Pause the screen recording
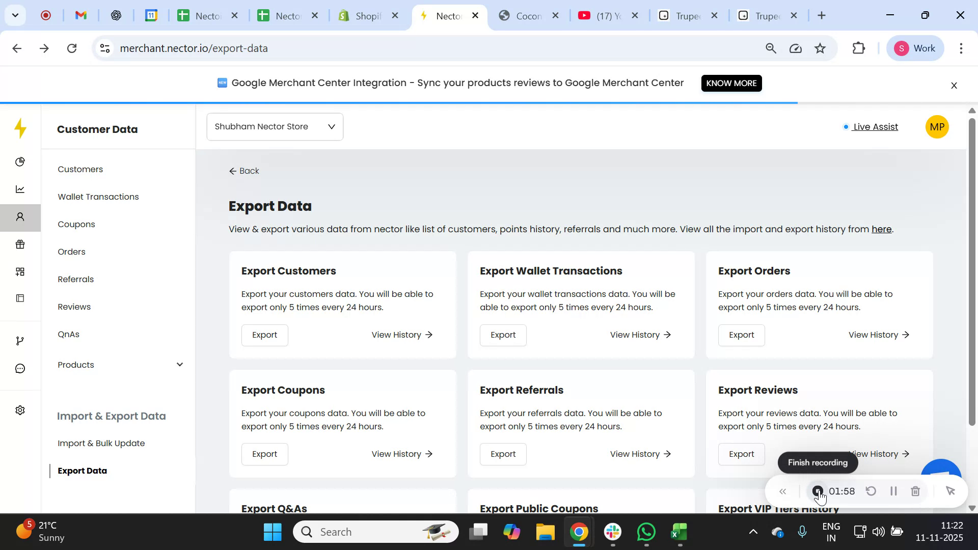 tap(893, 491)
